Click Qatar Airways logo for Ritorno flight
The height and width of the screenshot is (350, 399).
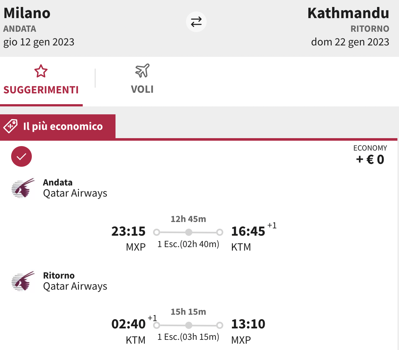(x=23, y=281)
